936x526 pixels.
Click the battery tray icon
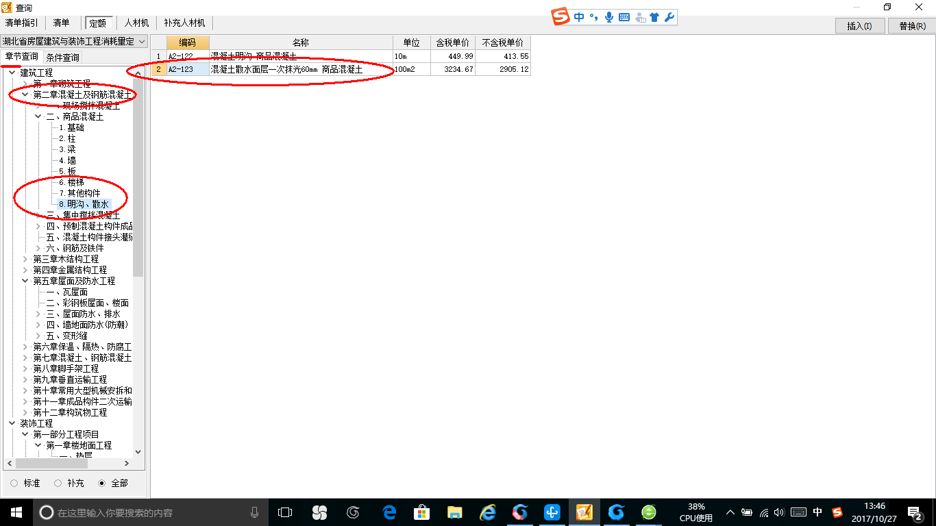747,512
